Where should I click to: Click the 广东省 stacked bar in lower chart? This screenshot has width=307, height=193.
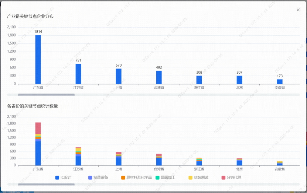tap(38, 144)
